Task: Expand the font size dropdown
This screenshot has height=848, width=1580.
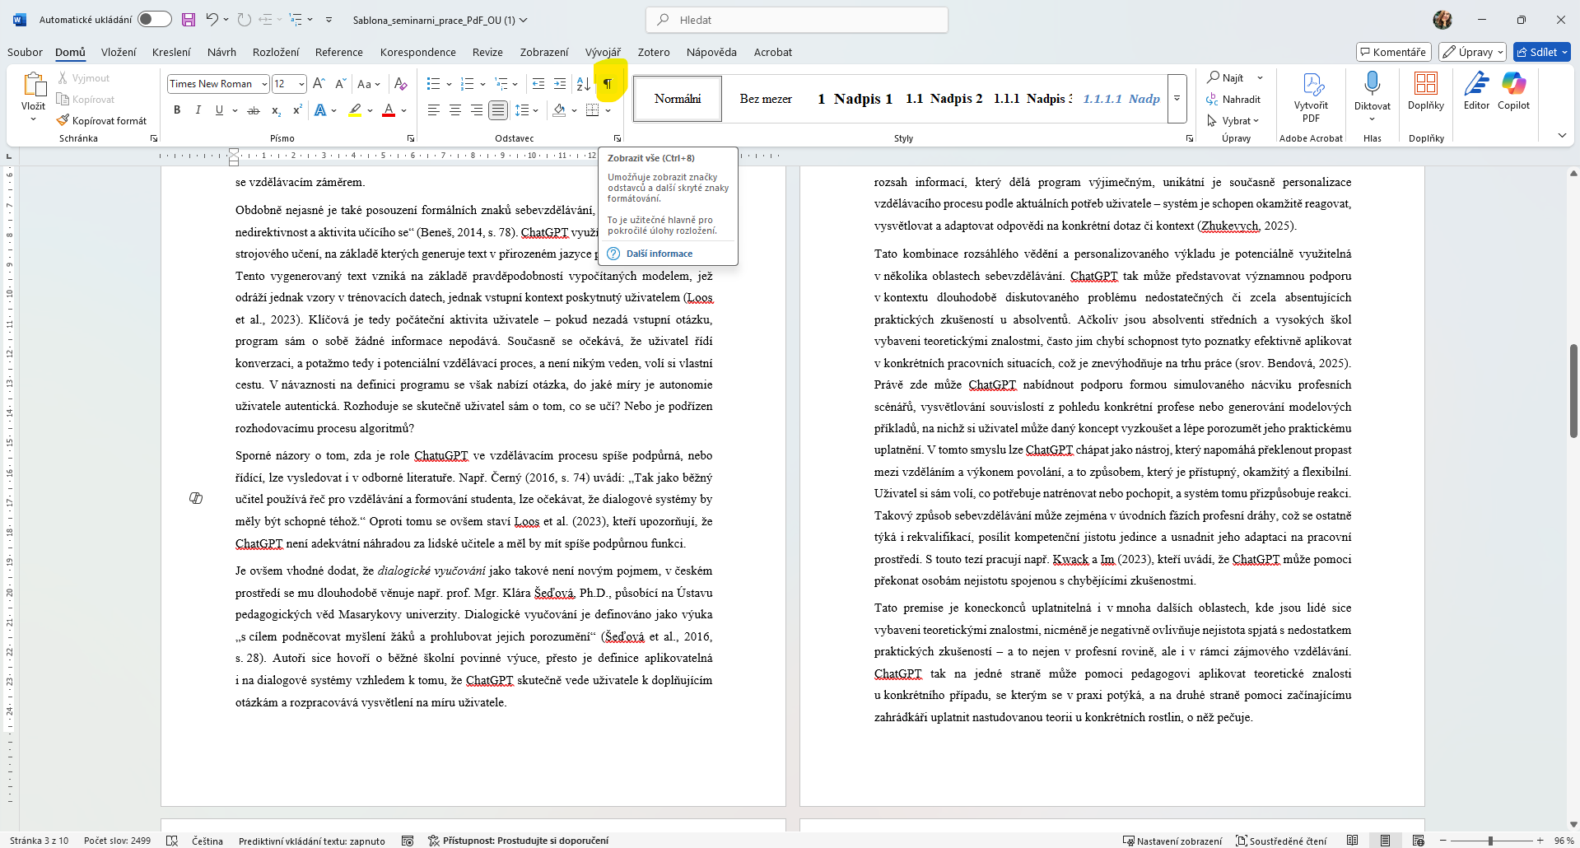Action: [x=301, y=84]
